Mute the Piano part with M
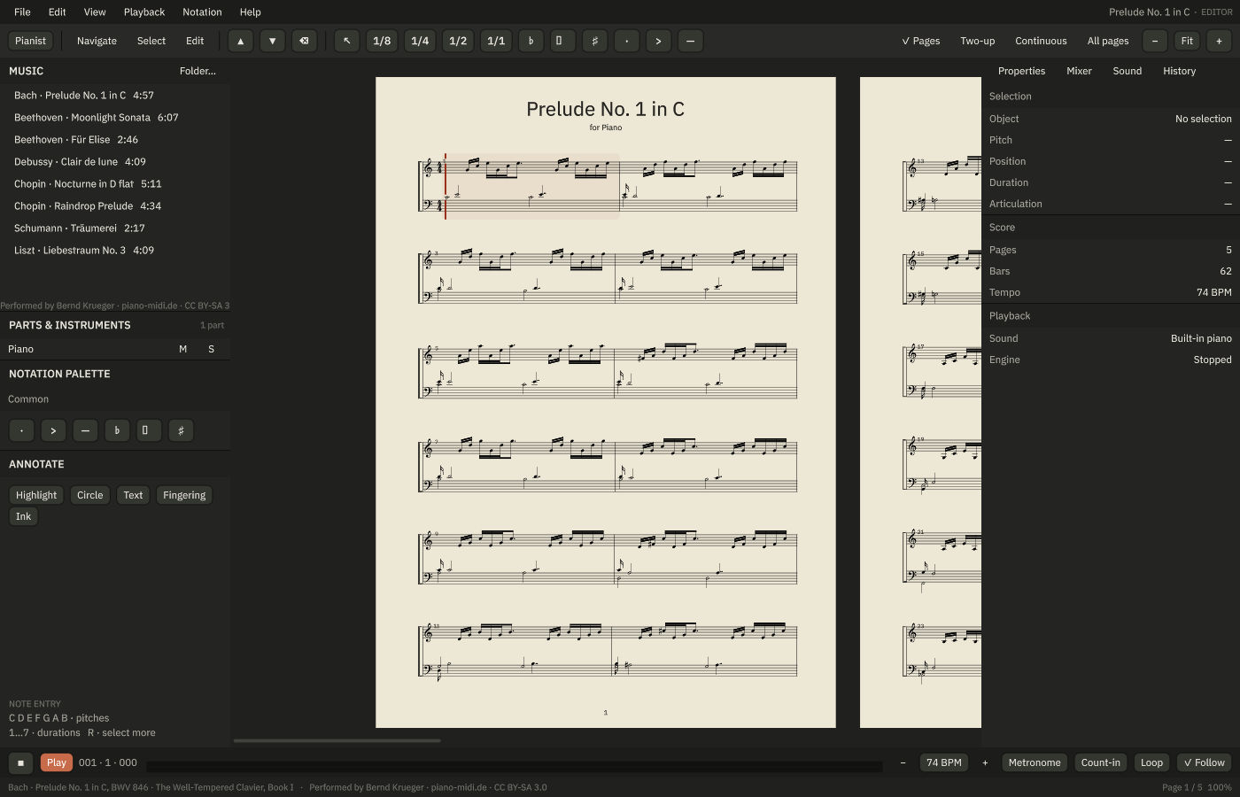This screenshot has height=797, width=1240. tap(183, 349)
